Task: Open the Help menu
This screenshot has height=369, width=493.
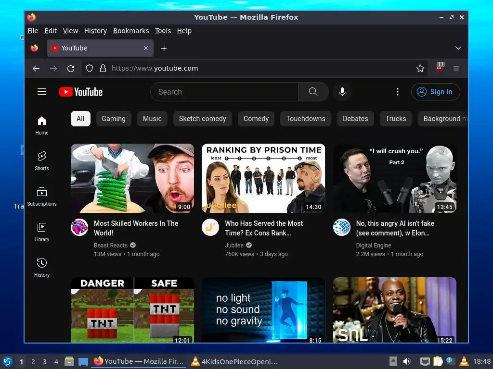Action: [184, 31]
